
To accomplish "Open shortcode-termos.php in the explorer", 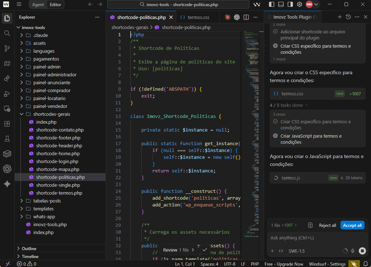I will (59, 193).
